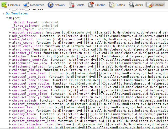Click the Do.Templates console command
This screenshot has width=168, height=129.
click(17, 13)
